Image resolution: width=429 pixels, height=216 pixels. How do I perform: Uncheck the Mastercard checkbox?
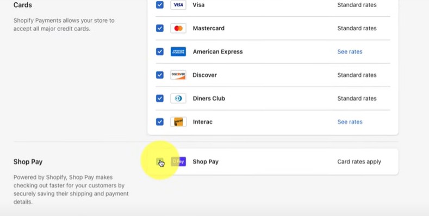(160, 28)
